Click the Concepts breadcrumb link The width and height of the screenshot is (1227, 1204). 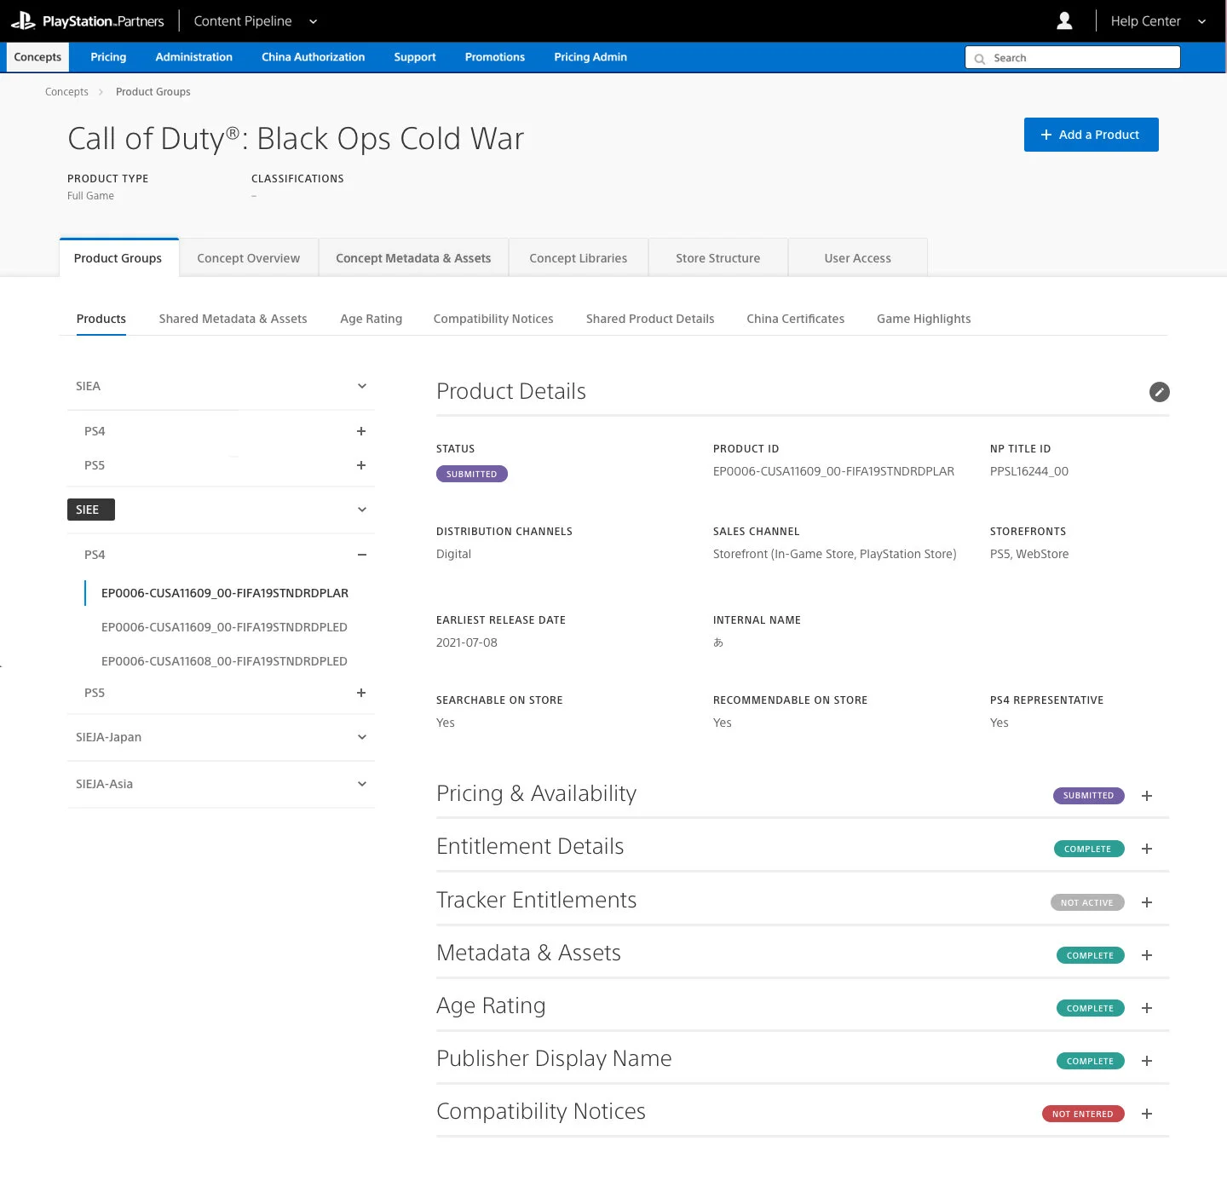pos(66,92)
